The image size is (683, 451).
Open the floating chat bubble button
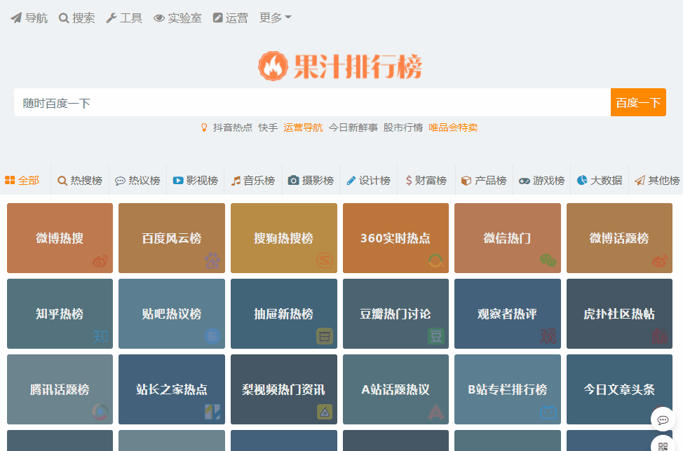663,419
